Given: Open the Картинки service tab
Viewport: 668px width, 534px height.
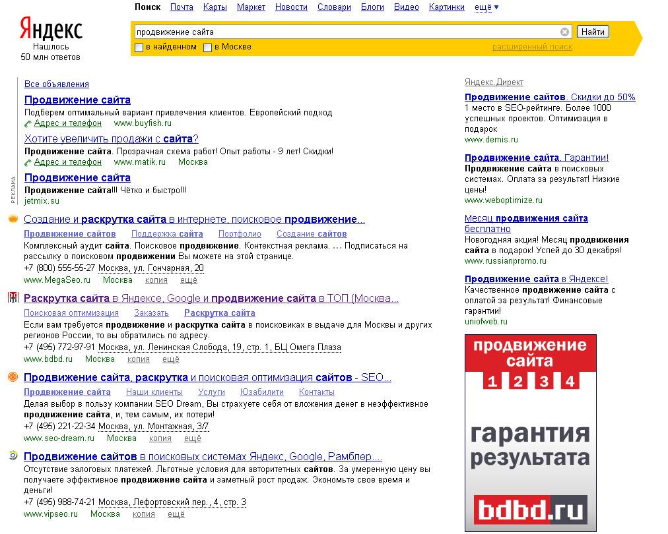Looking at the screenshot, I should click(447, 7).
